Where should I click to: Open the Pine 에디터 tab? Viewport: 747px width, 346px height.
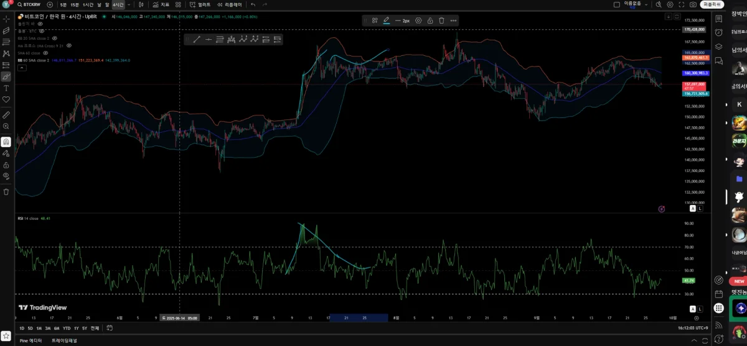[31, 340]
